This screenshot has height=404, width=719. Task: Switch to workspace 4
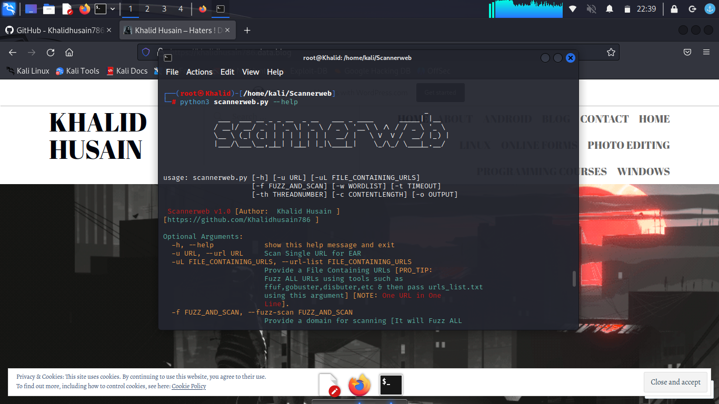pyautogui.click(x=181, y=9)
